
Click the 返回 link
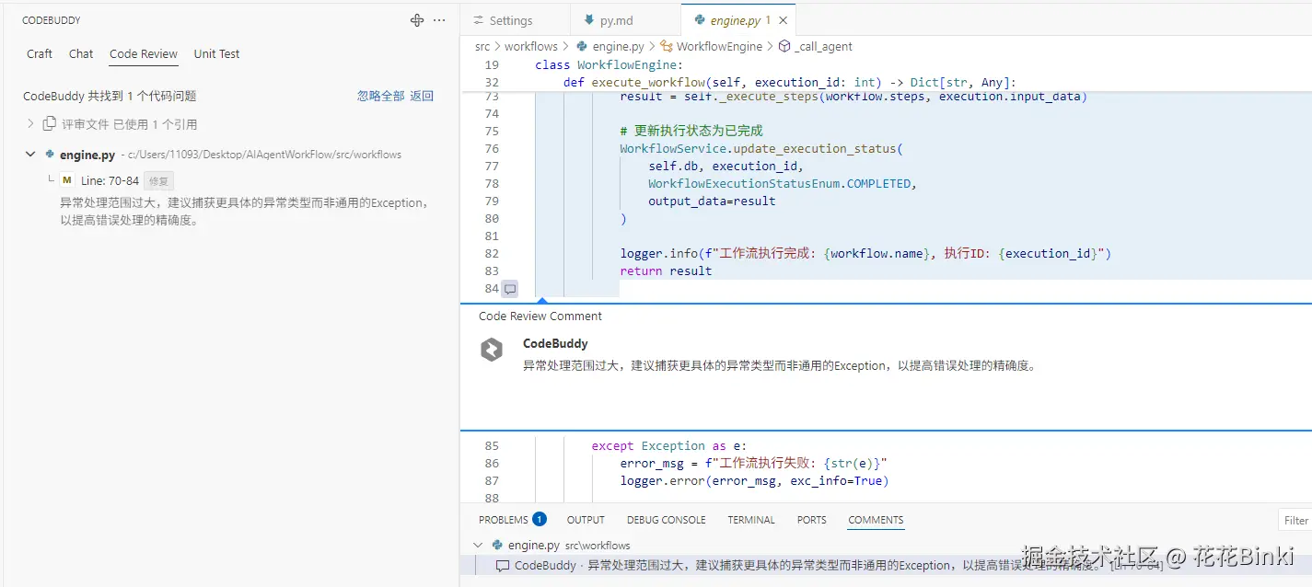422,96
